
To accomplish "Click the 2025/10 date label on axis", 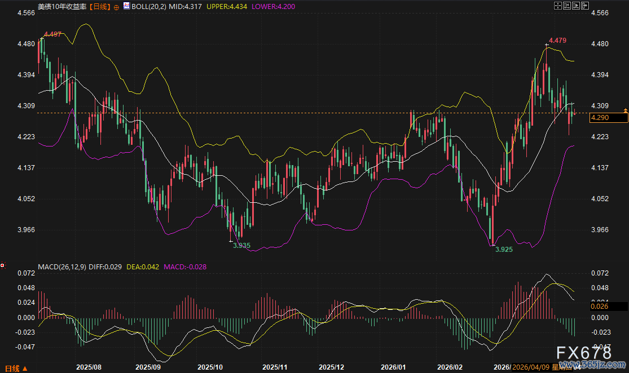I will (210, 367).
